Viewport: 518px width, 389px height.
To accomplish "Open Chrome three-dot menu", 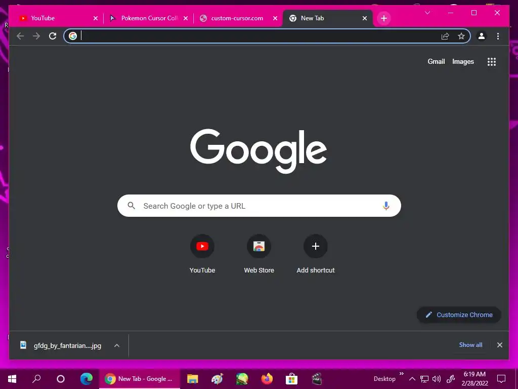I will (x=498, y=36).
